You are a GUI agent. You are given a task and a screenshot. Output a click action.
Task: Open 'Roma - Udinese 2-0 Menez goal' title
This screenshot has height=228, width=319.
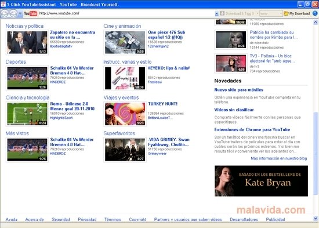click(x=72, y=107)
